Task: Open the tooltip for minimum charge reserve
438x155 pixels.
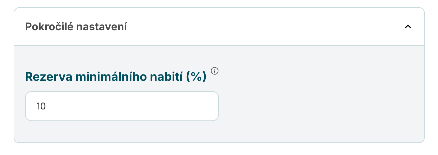Action: 215,71
